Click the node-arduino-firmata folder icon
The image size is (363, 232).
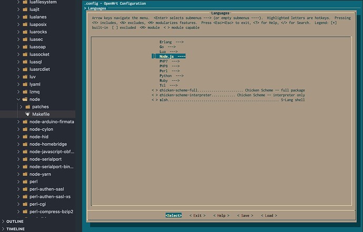coord(25,122)
